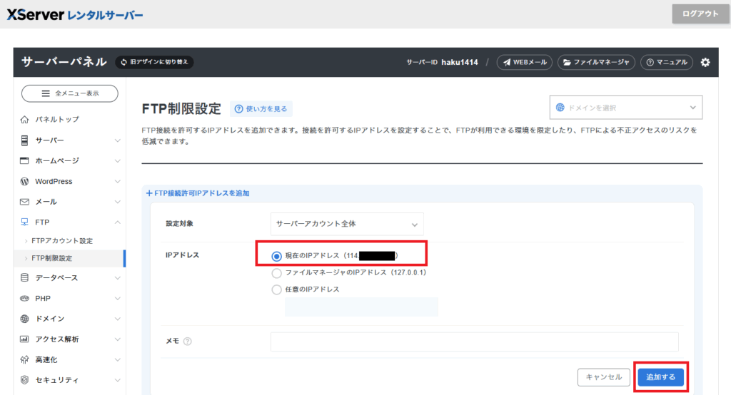Open FTPアカウント設定 in the sidebar

point(62,241)
